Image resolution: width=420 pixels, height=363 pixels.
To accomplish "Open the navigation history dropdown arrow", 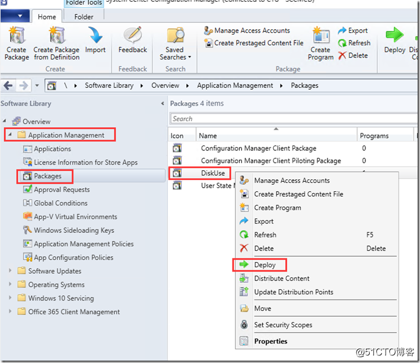I will [37, 86].
